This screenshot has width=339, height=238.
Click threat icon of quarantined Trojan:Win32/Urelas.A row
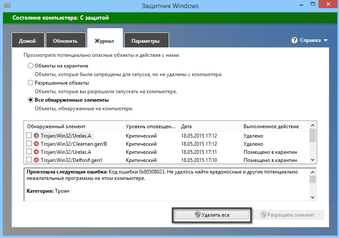tap(36, 152)
